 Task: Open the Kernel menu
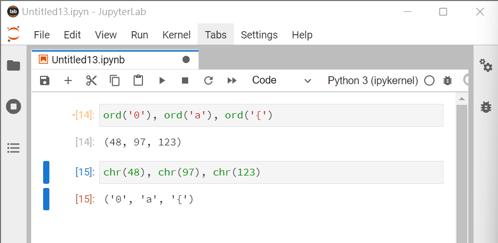tap(176, 35)
